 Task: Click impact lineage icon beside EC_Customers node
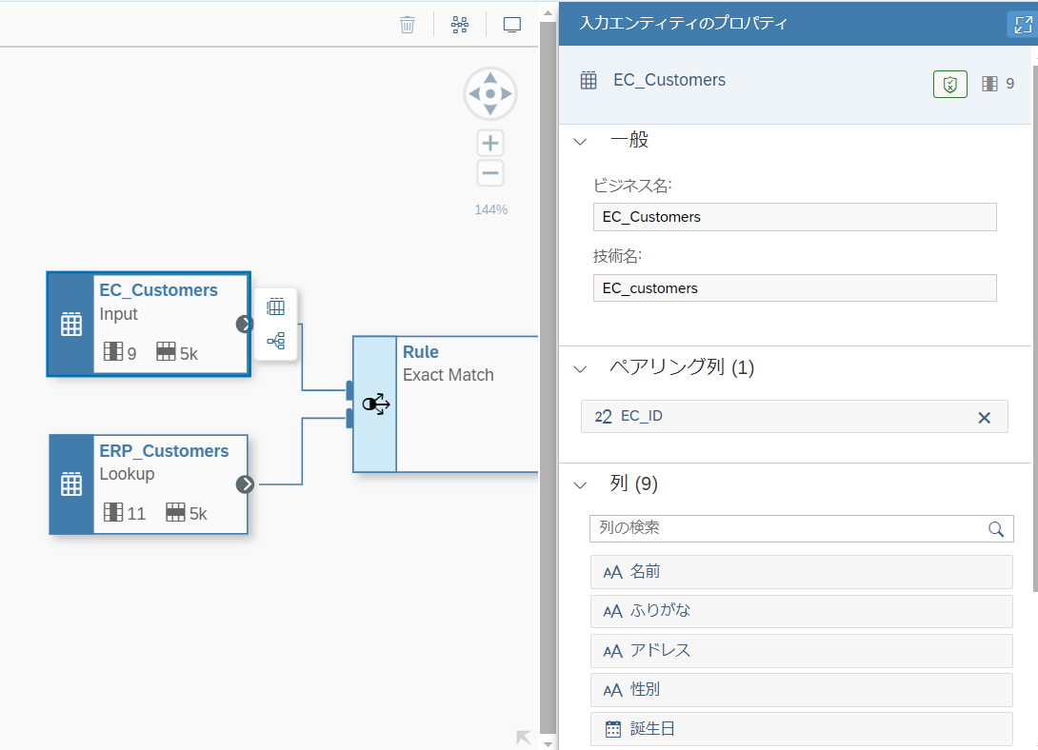(276, 342)
